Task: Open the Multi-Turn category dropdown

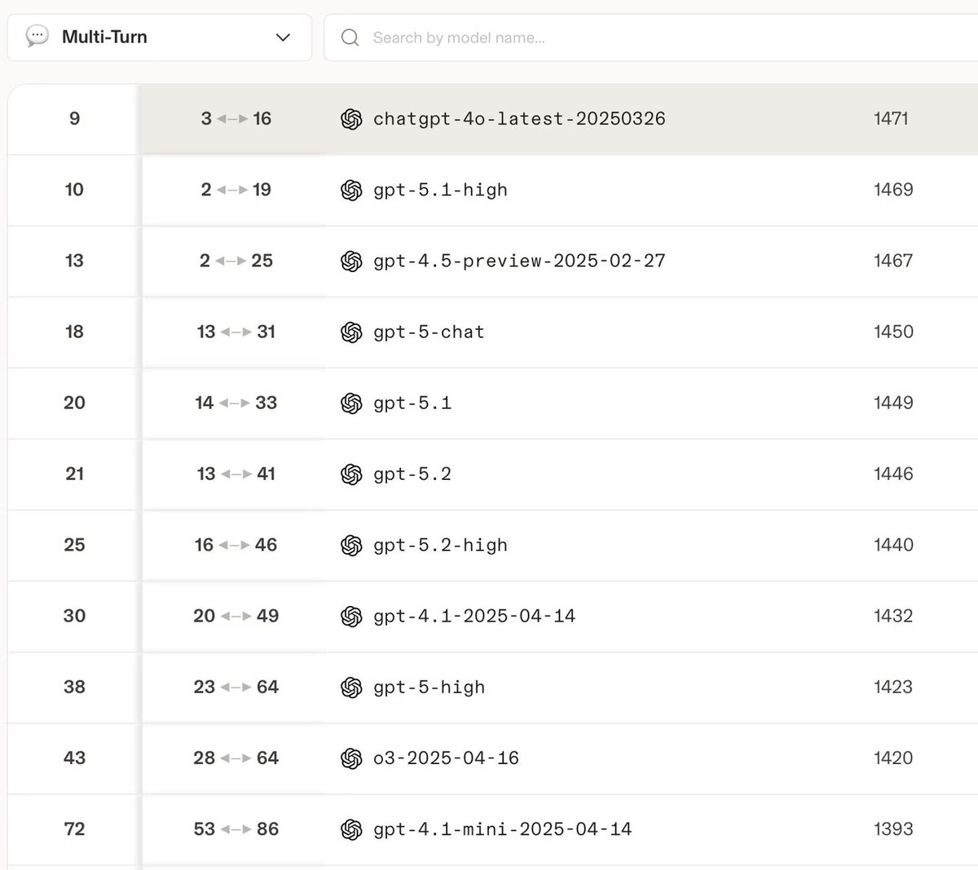Action: pyautogui.click(x=160, y=37)
